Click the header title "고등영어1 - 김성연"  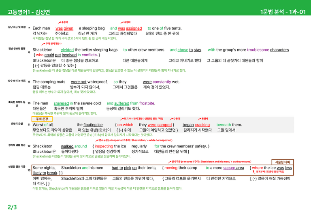click(x=29, y=12)
